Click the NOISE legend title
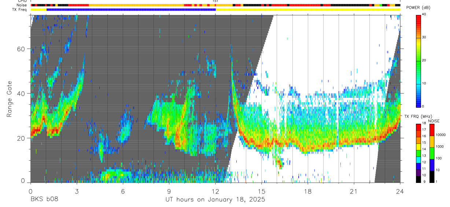Image resolution: width=450 pixels, height=207 pixels. (x=434, y=121)
